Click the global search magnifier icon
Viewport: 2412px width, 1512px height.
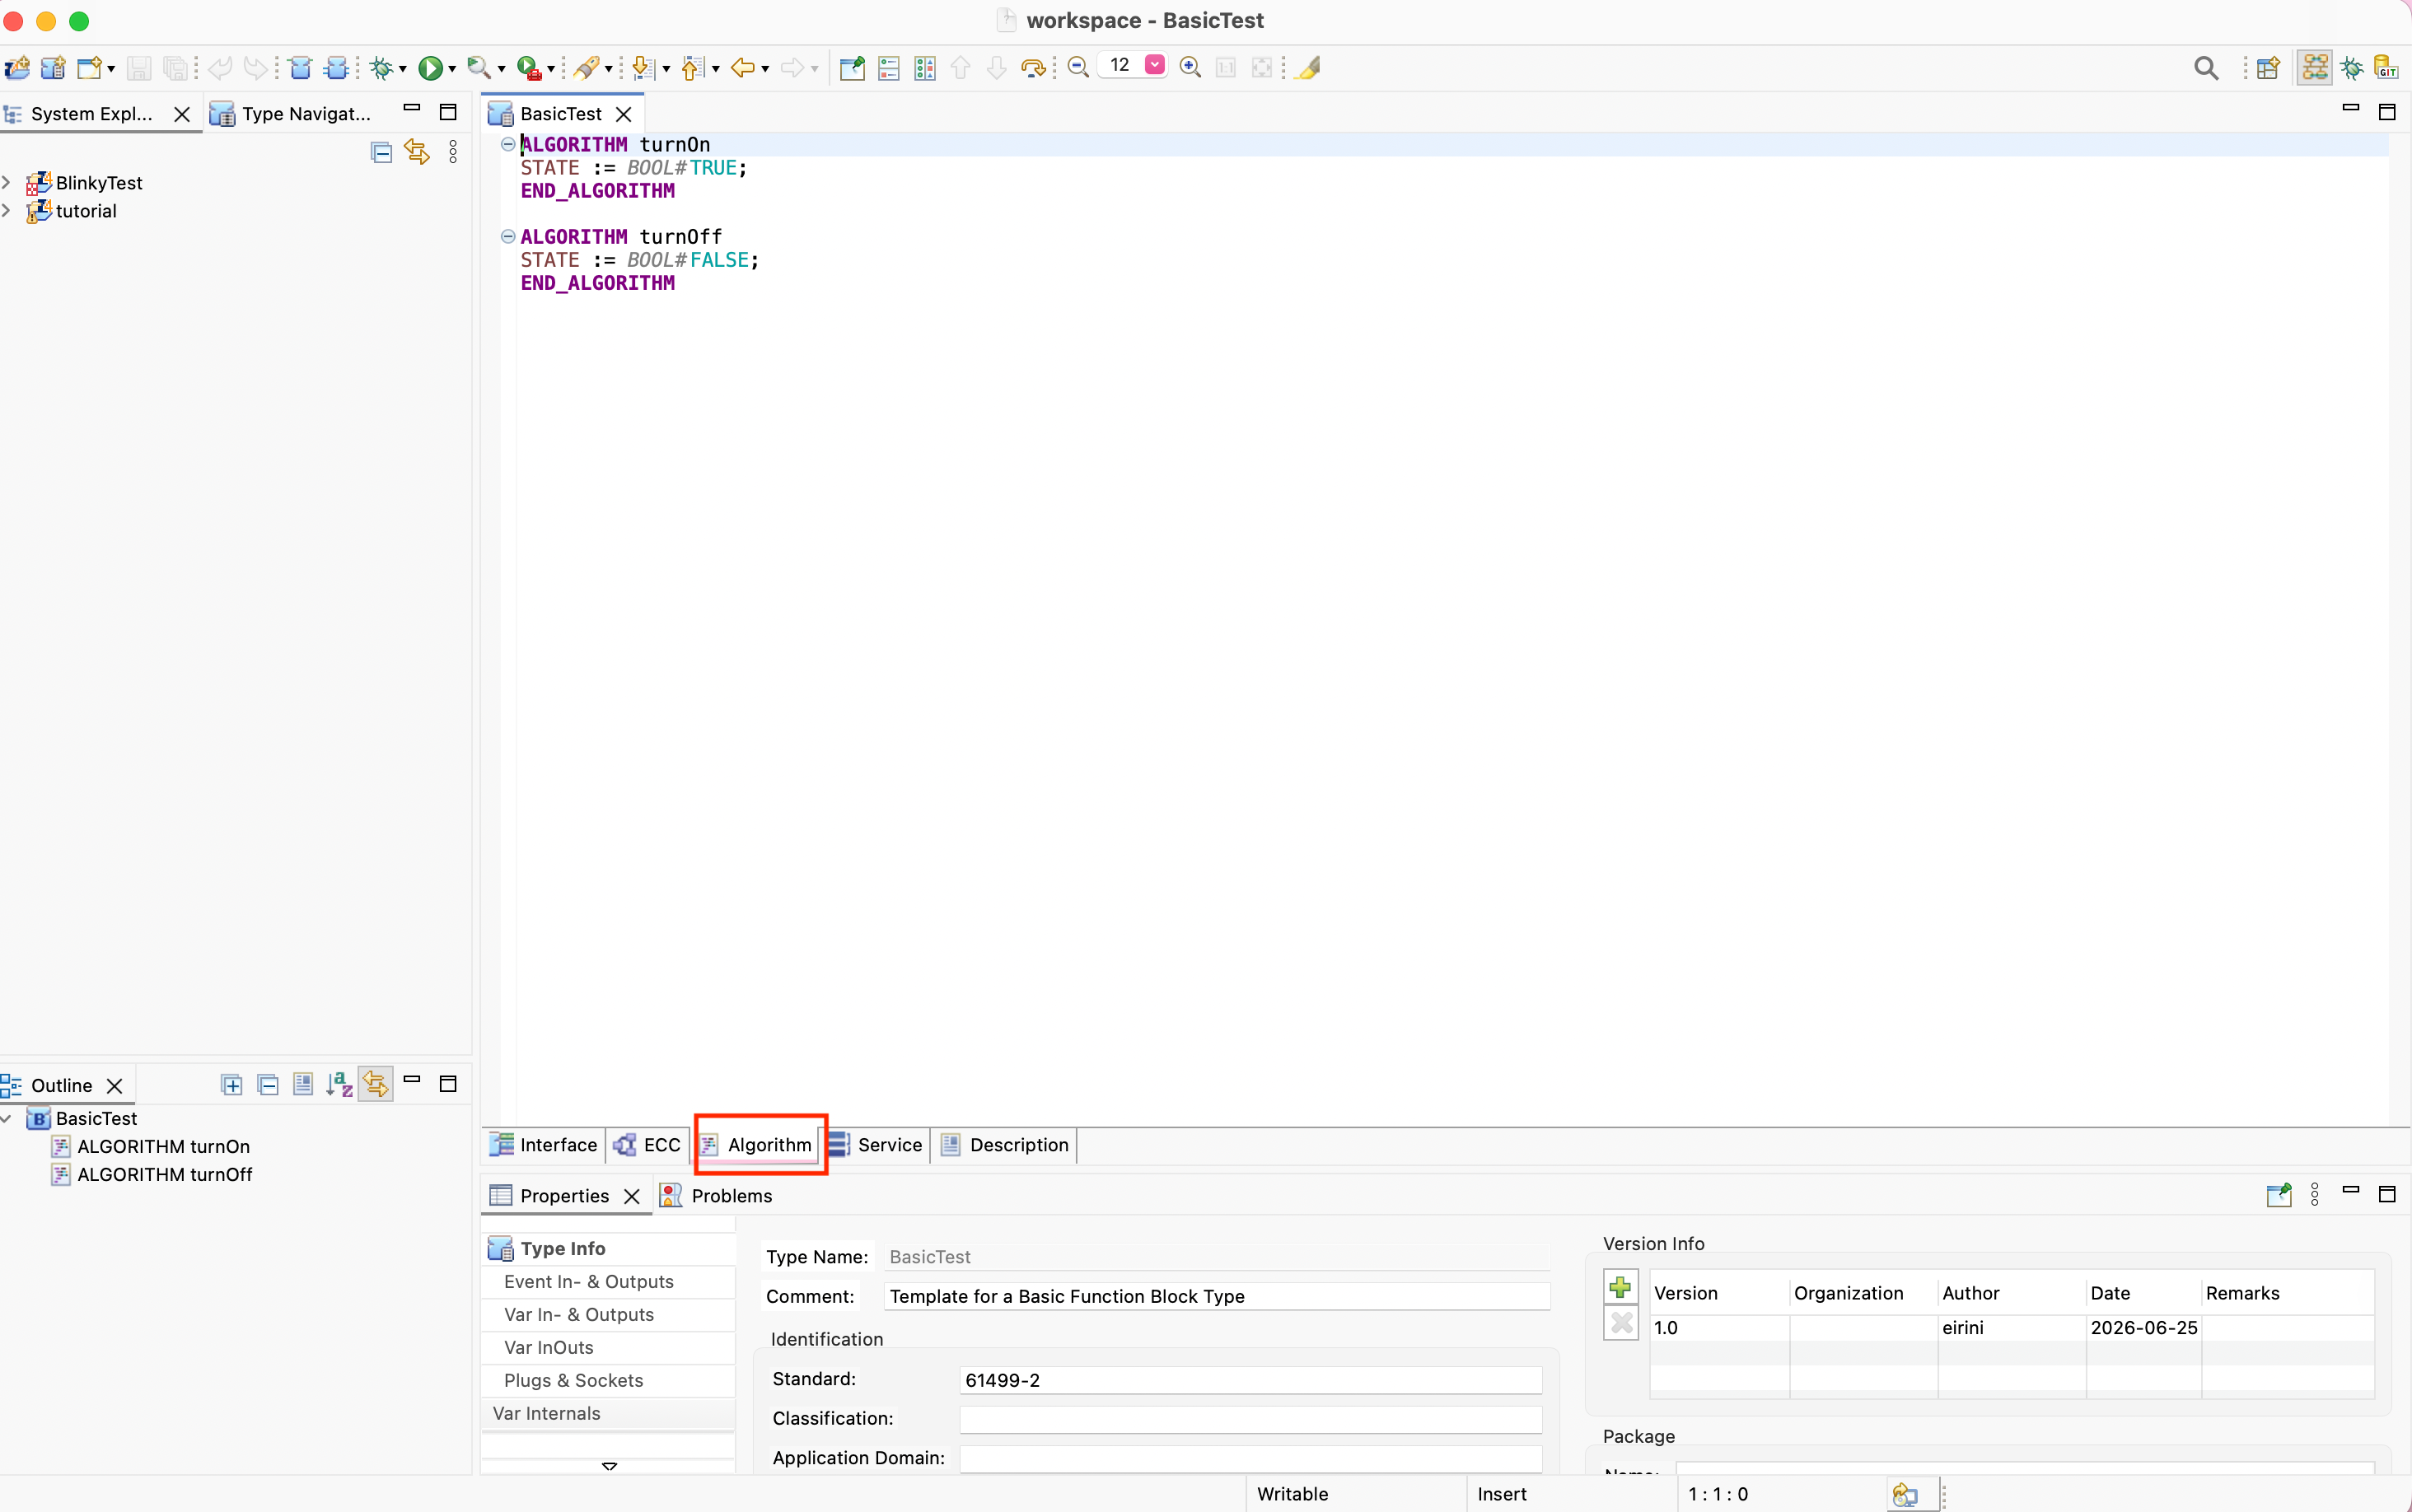[x=2206, y=67]
